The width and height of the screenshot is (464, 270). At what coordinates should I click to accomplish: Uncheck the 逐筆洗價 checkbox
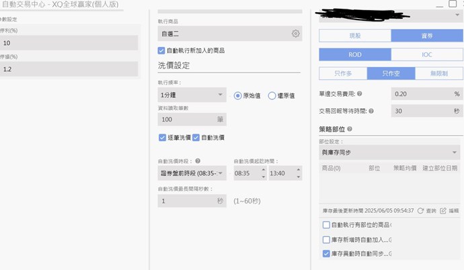pos(162,137)
